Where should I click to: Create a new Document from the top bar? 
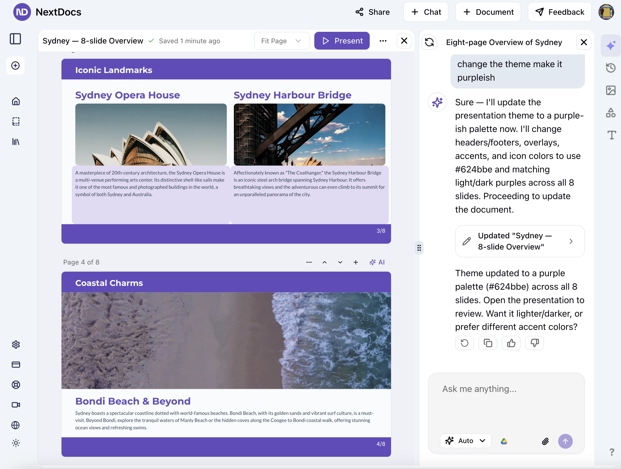[x=488, y=12]
